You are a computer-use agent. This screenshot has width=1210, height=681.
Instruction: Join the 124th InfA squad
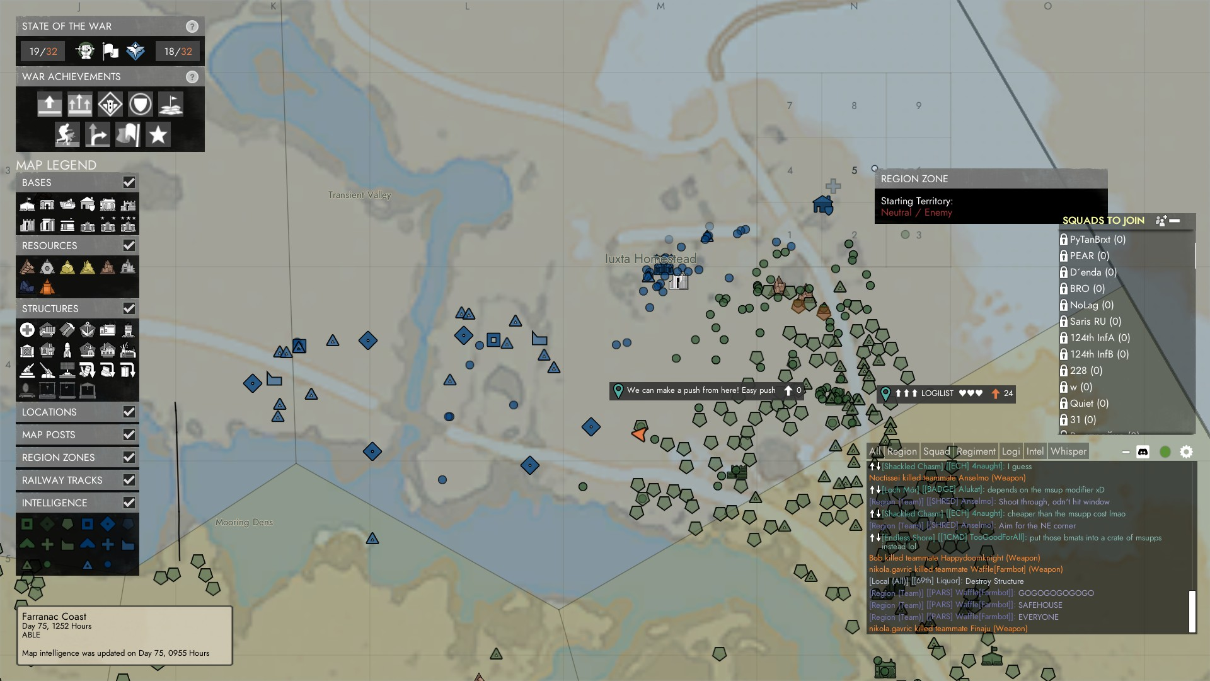1100,338
